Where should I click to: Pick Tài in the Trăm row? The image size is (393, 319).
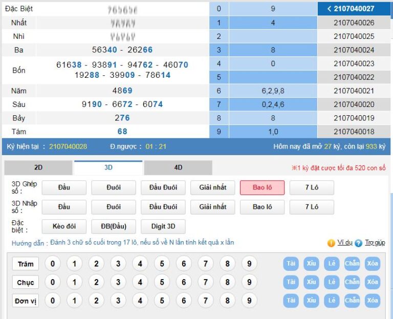pos(291,264)
